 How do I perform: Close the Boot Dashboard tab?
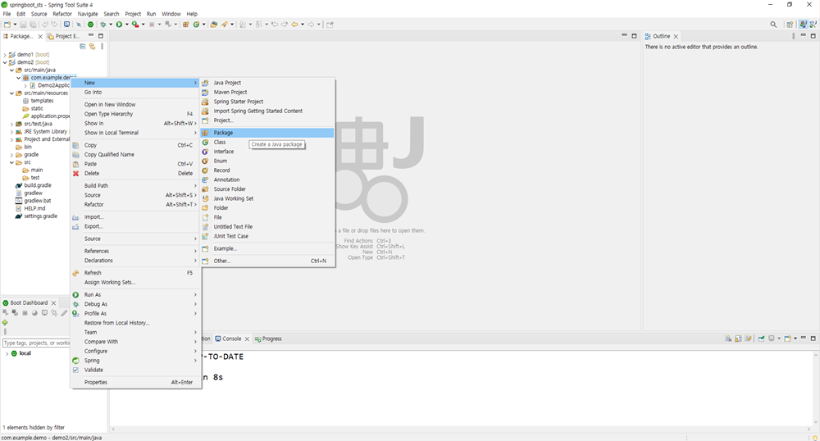(53, 303)
